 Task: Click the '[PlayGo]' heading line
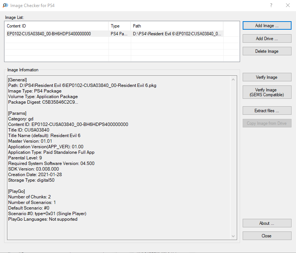coord(16,191)
